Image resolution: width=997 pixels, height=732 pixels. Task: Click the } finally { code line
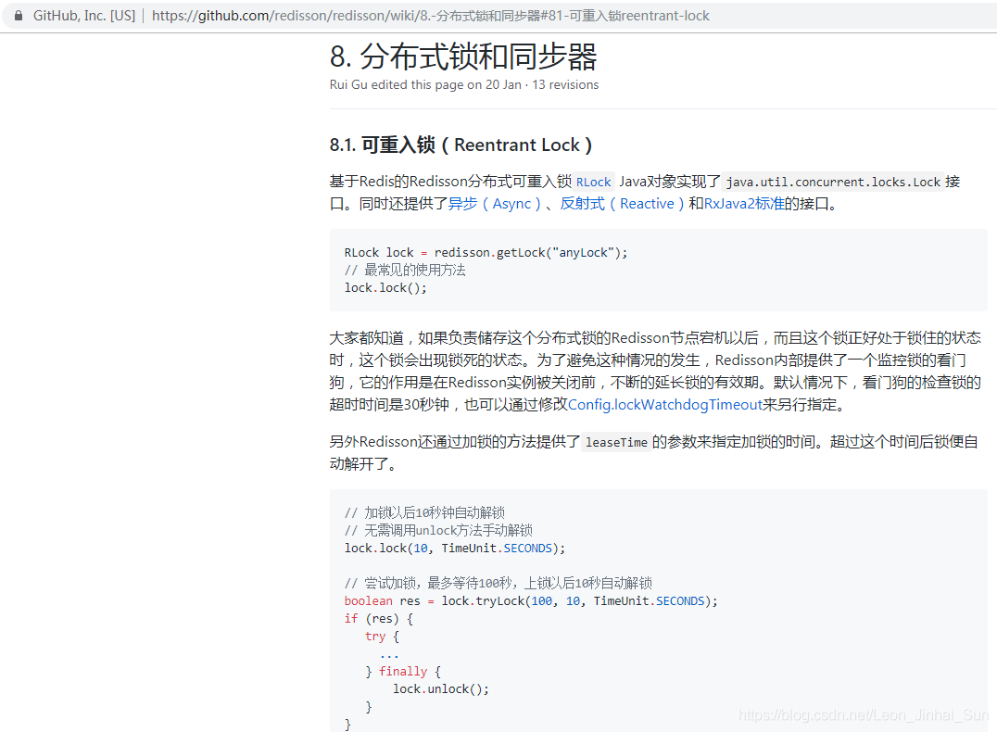tap(403, 672)
